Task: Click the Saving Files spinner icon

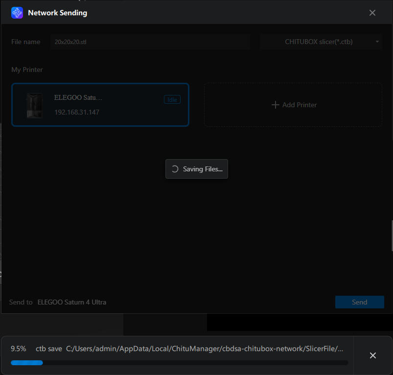Action: pos(175,169)
